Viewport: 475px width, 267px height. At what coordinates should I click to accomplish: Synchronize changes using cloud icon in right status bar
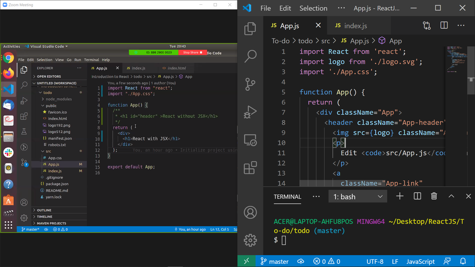click(301, 261)
